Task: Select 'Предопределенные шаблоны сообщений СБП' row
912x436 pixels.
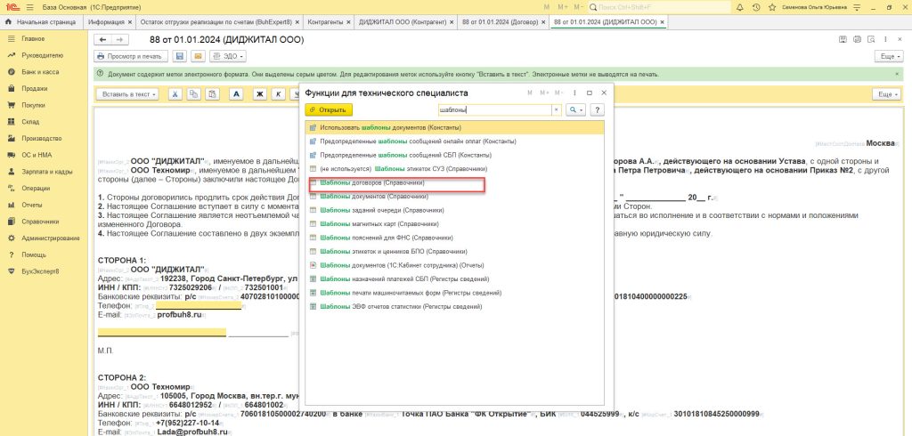Action: (x=455, y=155)
